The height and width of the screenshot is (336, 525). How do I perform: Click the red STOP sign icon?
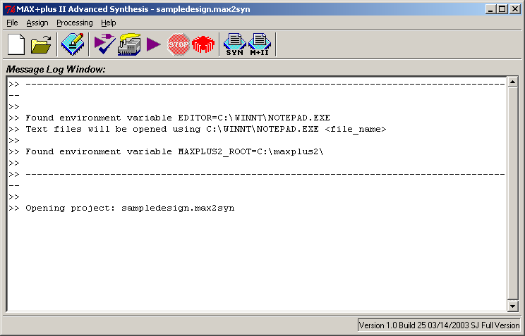pos(177,44)
